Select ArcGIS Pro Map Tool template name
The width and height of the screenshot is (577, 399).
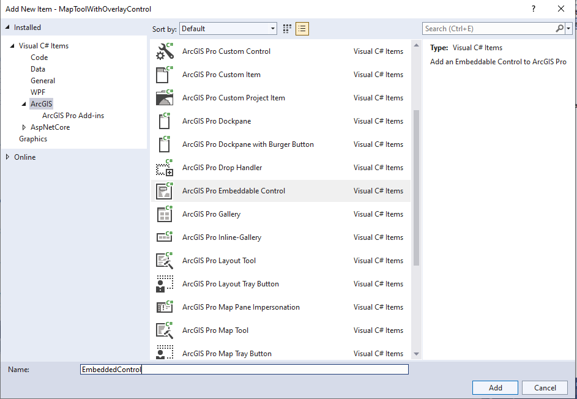coord(215,330)
